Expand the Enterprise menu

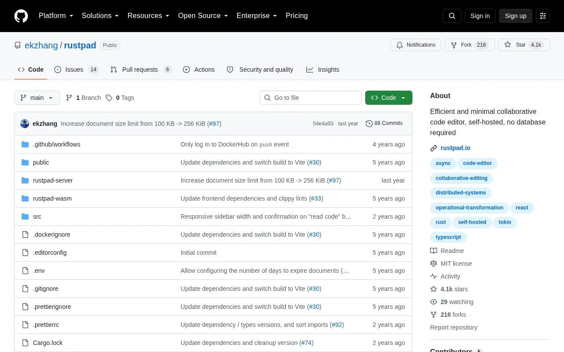257,16
